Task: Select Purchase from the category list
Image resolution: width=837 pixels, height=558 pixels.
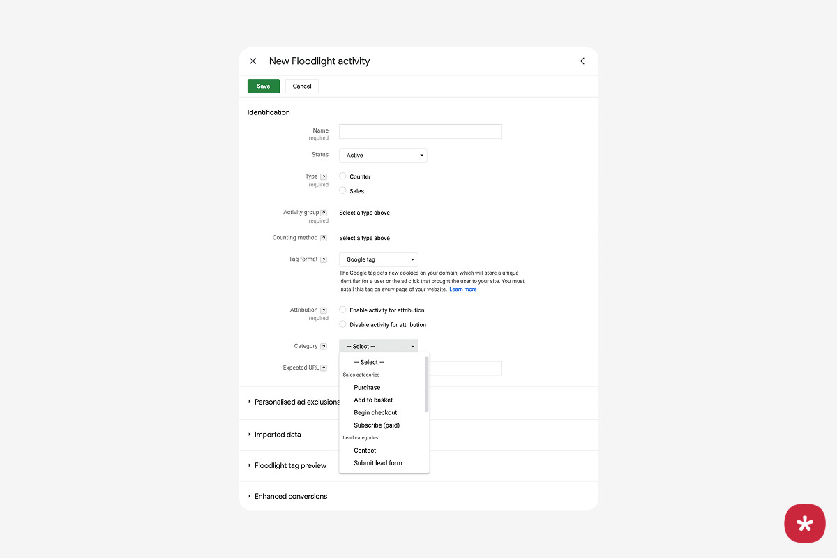Action: pyautogui.click(x=367, y=388)
